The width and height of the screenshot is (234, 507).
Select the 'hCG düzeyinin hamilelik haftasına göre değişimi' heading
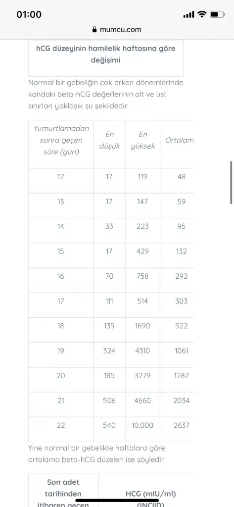tap(106, 54)
